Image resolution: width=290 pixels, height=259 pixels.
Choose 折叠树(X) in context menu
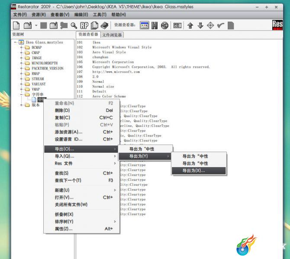82,214
